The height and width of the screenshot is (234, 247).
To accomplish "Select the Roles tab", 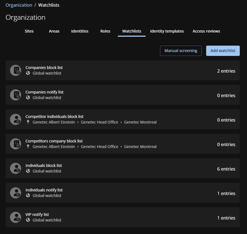I will 105,31.
